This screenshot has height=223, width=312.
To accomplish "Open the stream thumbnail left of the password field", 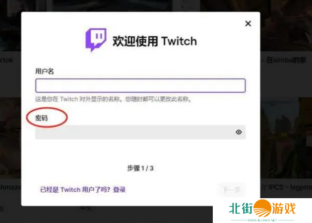I will pyautogui.click(x=10, y=134).
